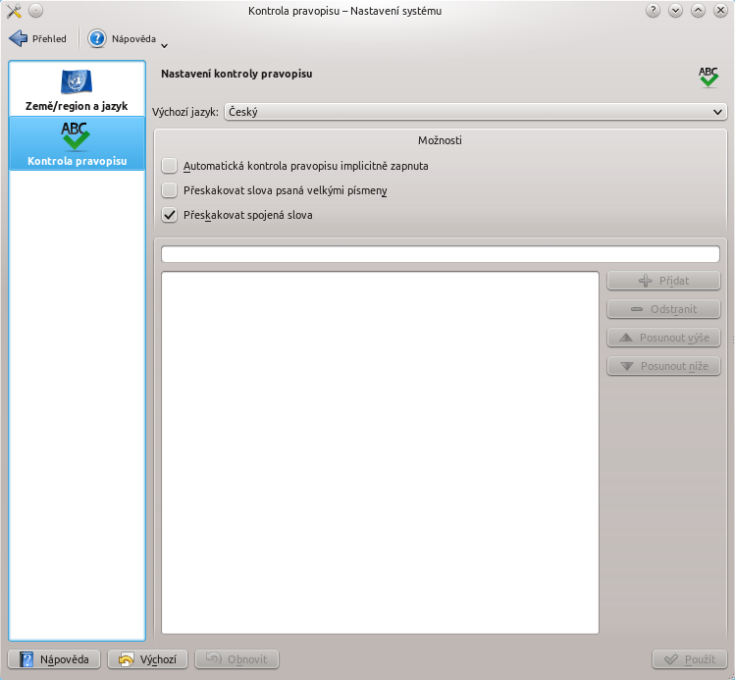Close the Nastavení systému window
Viewport: 735px width, 680px height.
pyautogui.click(x=720, y=11)
